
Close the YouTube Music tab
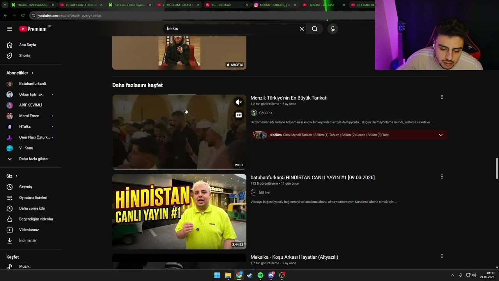[x=247, y=5]
